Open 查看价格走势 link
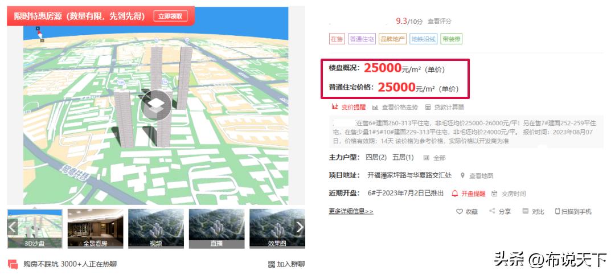The width and height of the screenshot is (615, 275). pos(400,107)
